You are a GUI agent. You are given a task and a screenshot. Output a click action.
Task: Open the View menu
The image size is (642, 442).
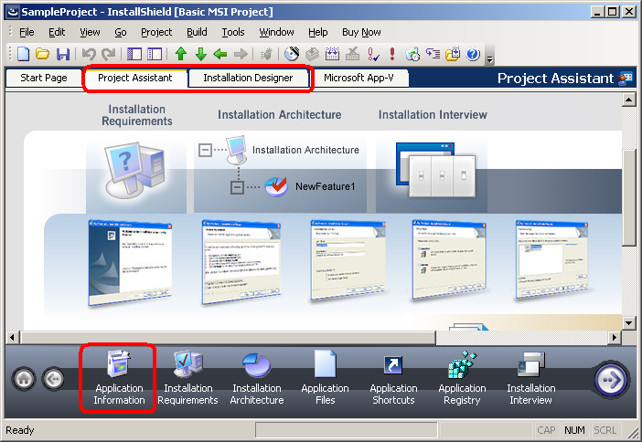(90, 32)
